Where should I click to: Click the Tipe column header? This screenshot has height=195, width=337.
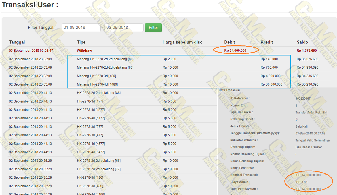[x=81, y=42]
